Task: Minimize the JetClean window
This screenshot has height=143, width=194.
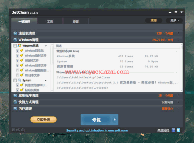Action: (x=170, y=12)
